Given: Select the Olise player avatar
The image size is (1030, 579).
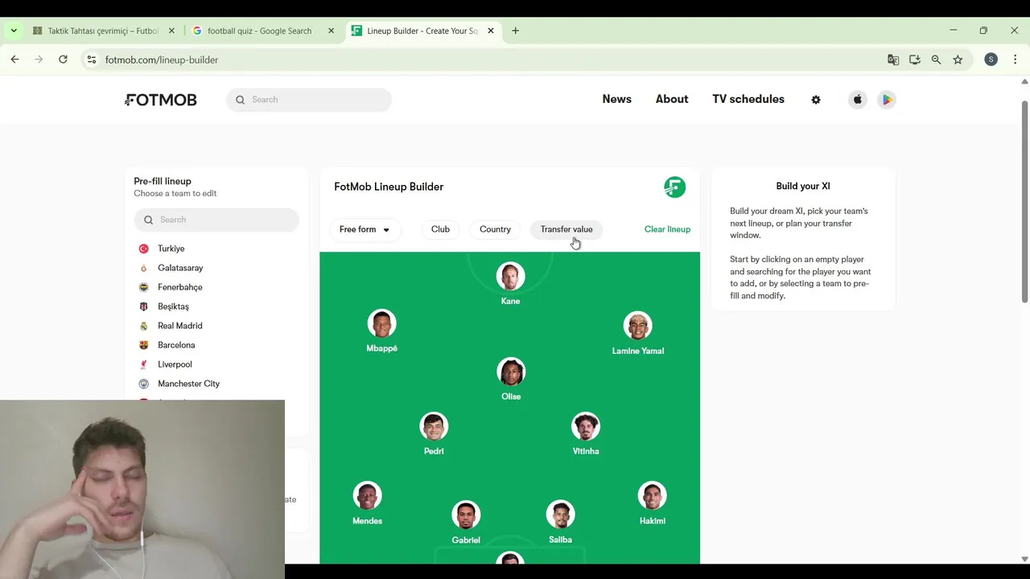Looking at the screenshot, I should click(511, 372).
